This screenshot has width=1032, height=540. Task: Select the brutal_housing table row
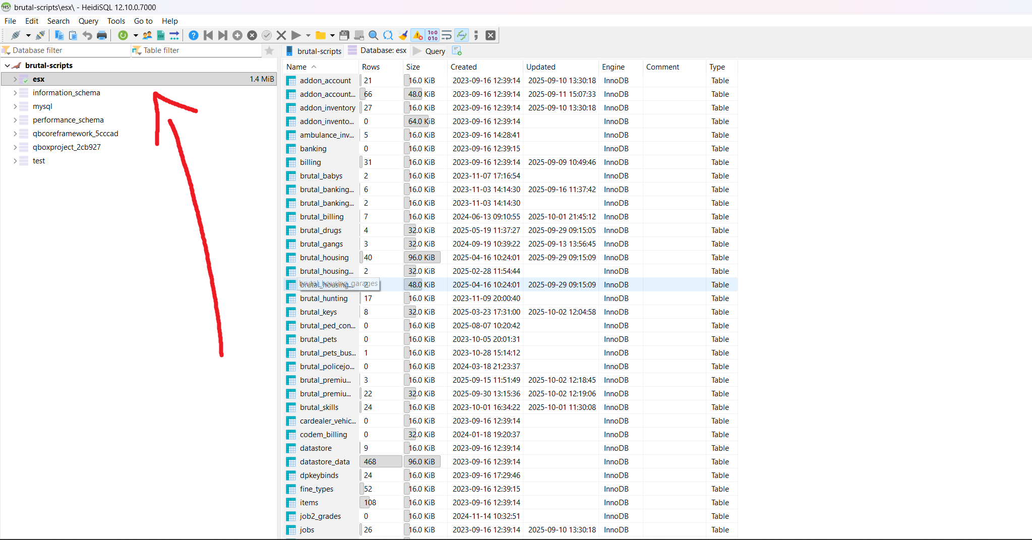tap(324, 258)
